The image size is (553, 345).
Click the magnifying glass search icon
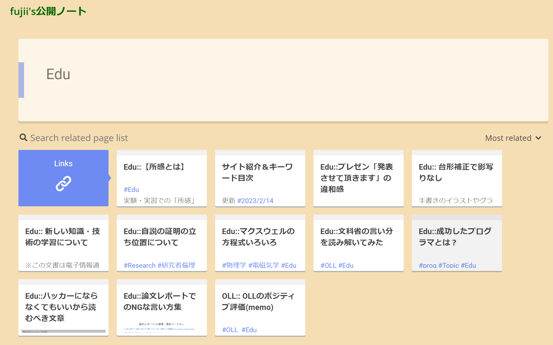click(x=24, y=138)
